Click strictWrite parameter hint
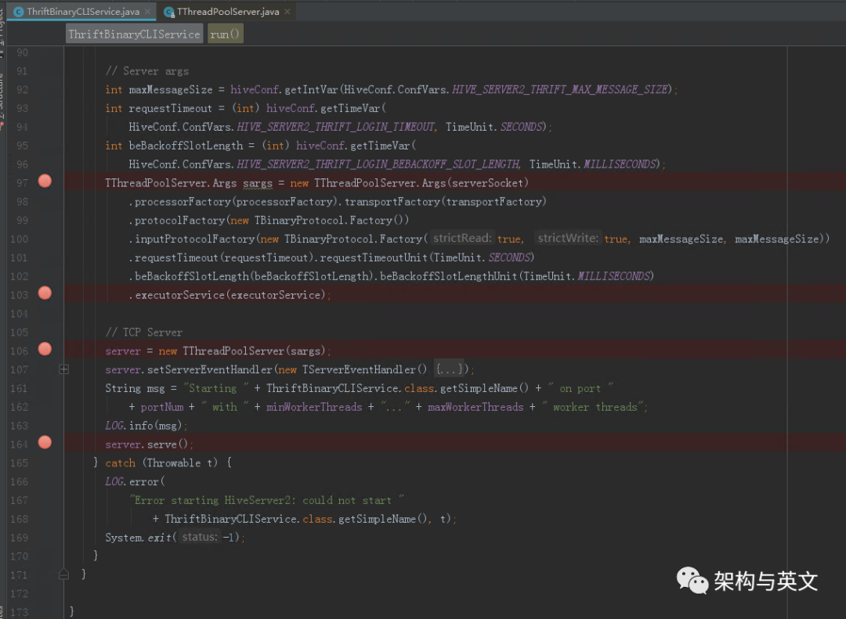Image resolution: width=846 pixels, height=619 pixels. point(568,238)
